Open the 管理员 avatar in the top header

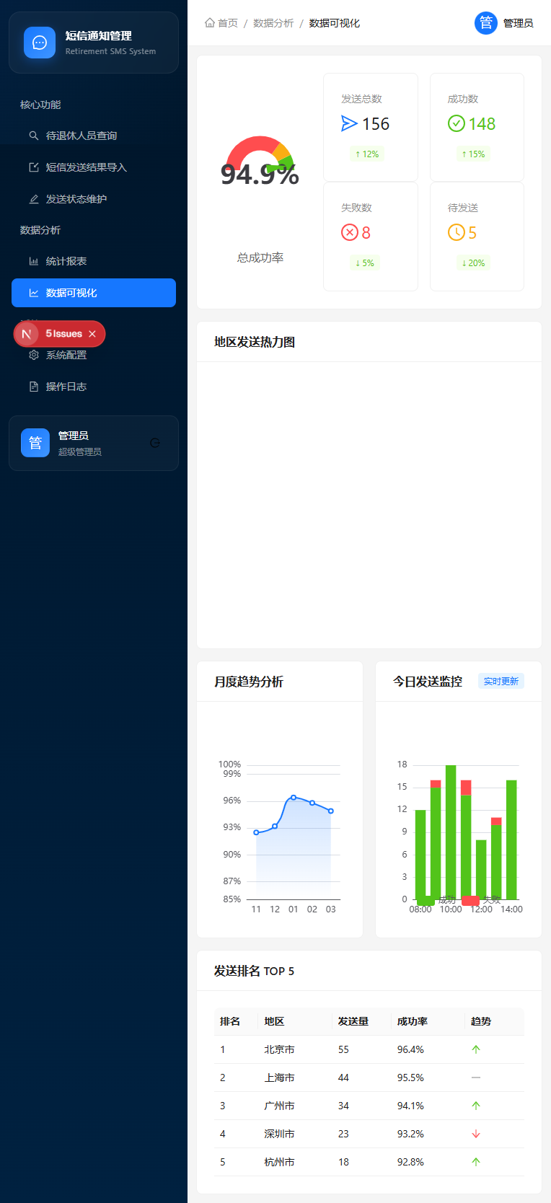(486, 23)
